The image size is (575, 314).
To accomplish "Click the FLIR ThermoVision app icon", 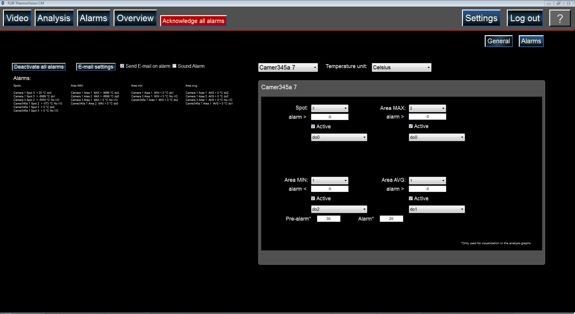I will point(3,3).
